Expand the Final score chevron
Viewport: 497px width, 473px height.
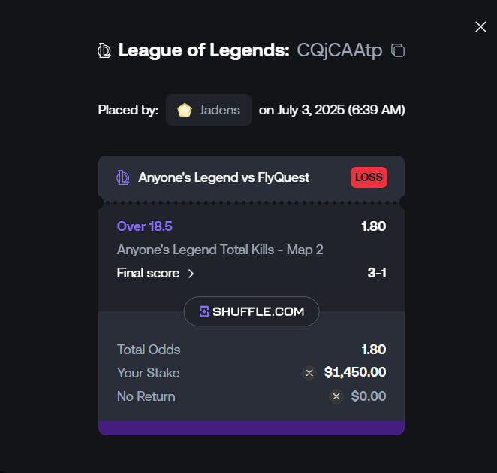coord(191,274)
